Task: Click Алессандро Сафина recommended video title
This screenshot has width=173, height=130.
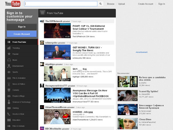Action: [151, 107]
